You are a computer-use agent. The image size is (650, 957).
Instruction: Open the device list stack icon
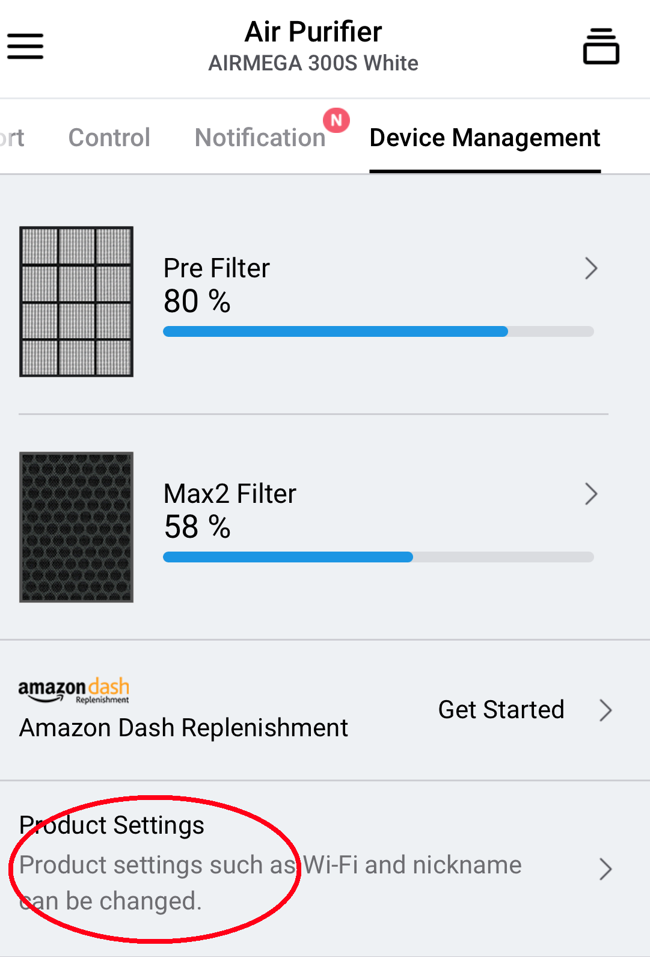[x=601, y=46]
